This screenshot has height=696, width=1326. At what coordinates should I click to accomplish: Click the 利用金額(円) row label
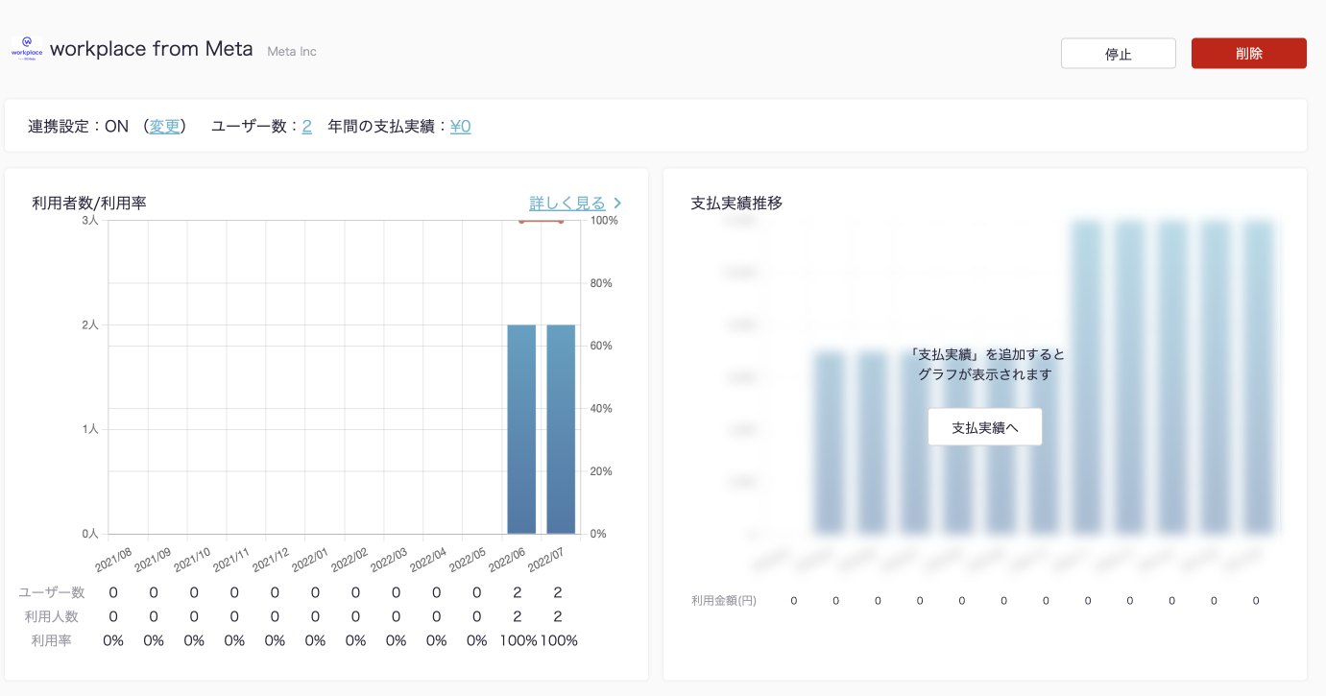click(x=724, y=601)
